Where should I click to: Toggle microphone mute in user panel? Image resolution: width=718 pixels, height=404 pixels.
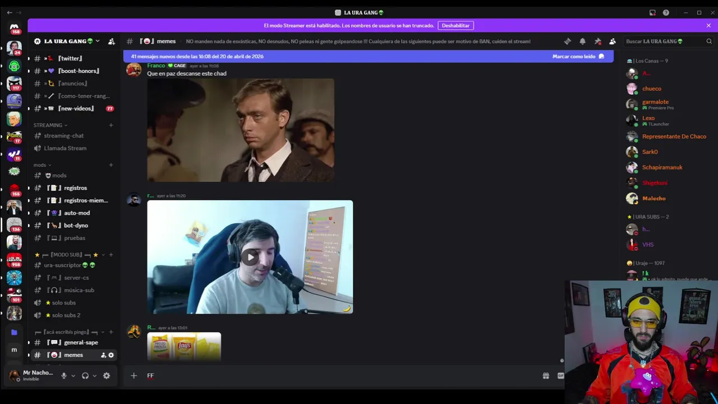64,376
